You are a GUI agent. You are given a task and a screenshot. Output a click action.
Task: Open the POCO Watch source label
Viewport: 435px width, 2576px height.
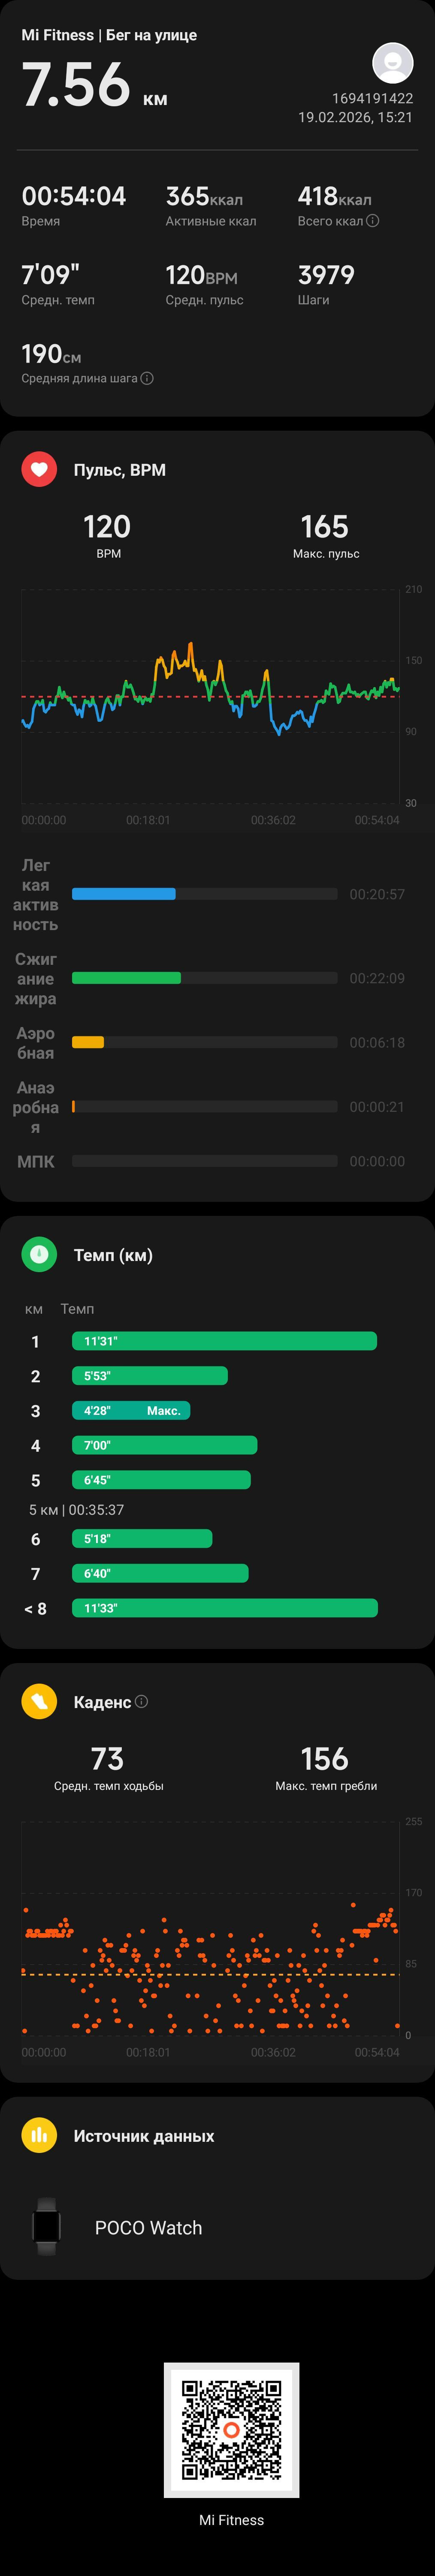coord(148,2227)
